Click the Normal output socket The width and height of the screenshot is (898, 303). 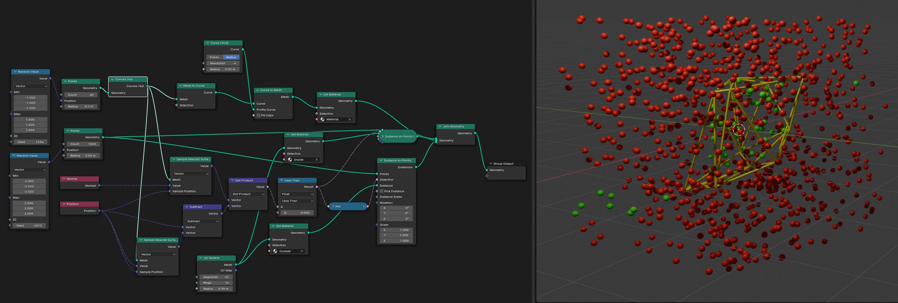point(99,185)
